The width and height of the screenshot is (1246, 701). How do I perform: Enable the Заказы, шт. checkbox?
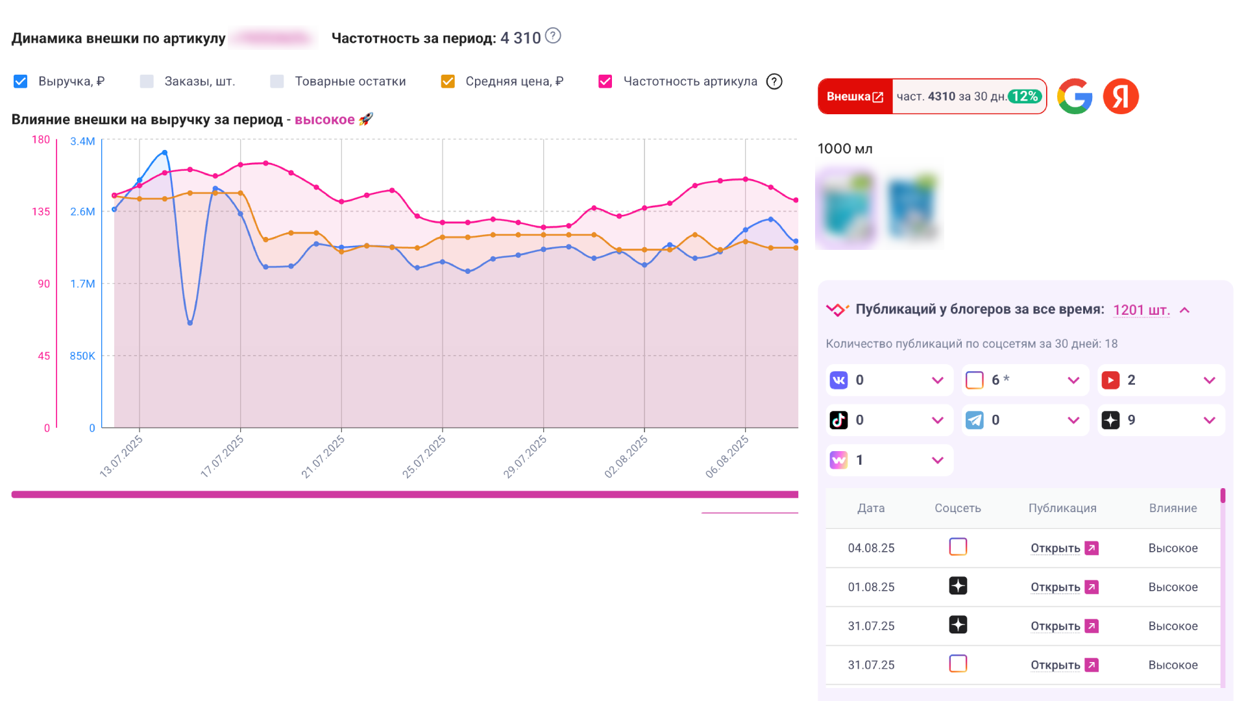147,82
